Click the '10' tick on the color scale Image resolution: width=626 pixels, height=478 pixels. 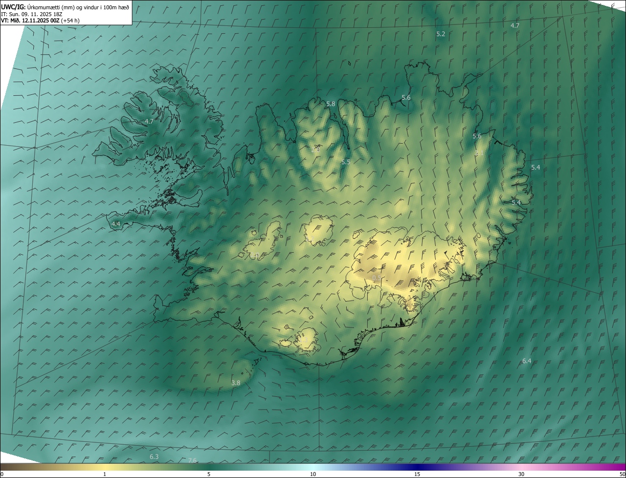(x=313, y=474)
